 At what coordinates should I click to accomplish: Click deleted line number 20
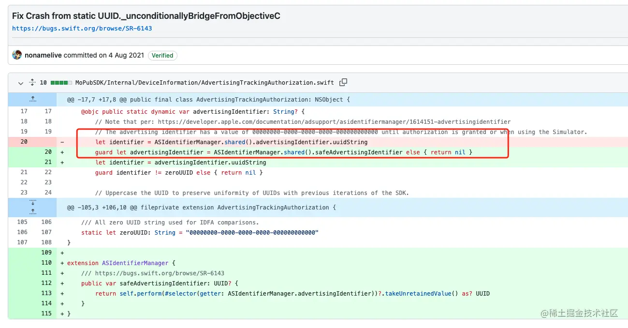tap(24, 142)
